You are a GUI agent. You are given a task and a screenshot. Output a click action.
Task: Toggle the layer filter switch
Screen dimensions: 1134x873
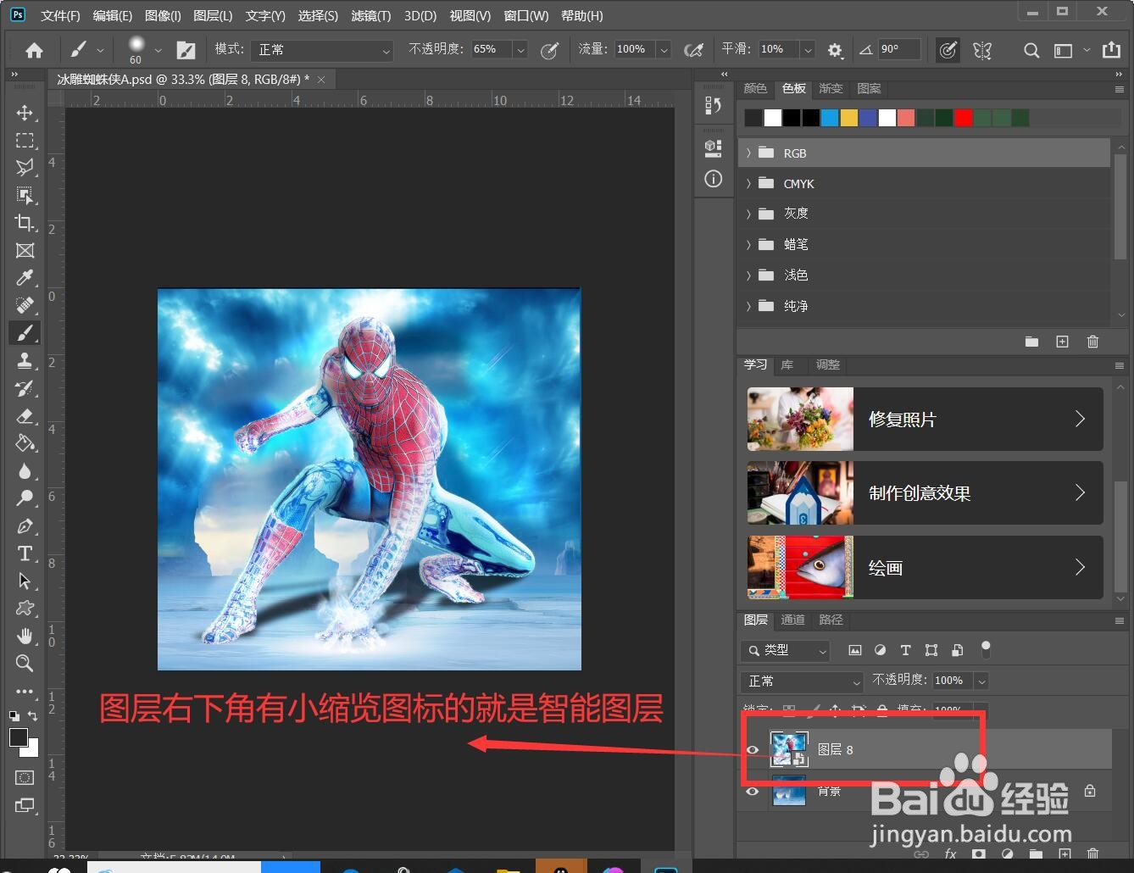point(986,649)
